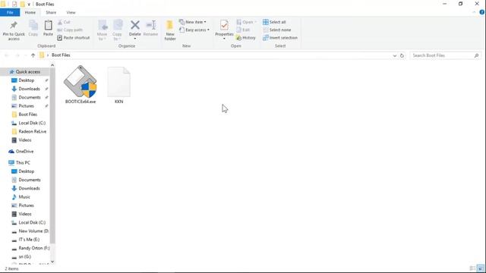This screenshot has height=273, width=486.
Task: Click Copy path in ribbon
Action: click(70, 30)
